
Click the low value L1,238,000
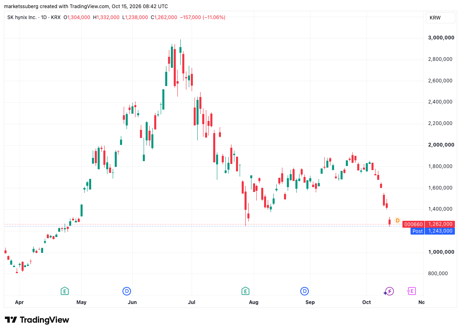click(135, 17)
